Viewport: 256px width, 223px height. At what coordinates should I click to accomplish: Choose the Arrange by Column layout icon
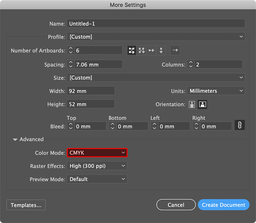(x=161, y=50)
